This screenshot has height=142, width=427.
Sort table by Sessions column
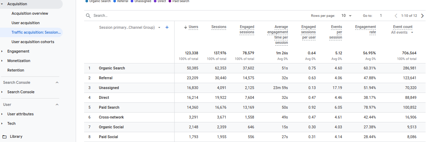pos(219,27)
